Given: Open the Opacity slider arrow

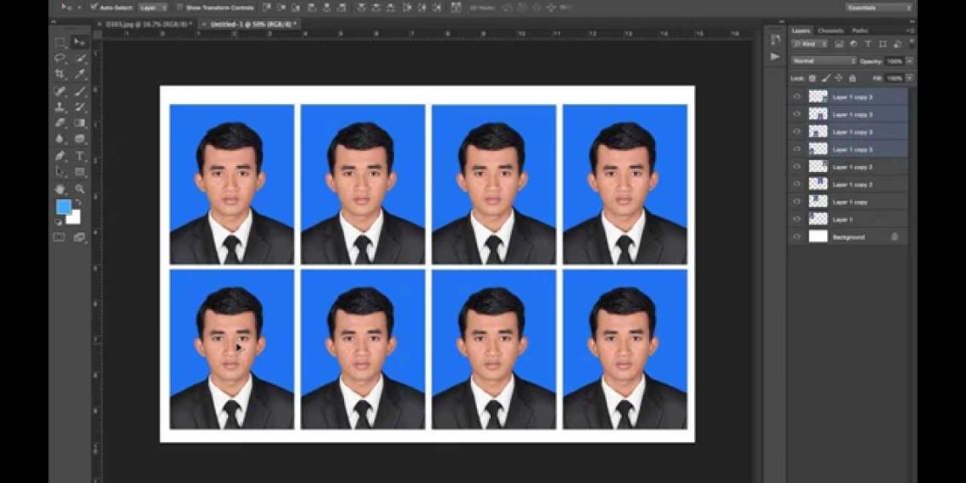Looking at the screenshot, I should (x=909, y=61).
